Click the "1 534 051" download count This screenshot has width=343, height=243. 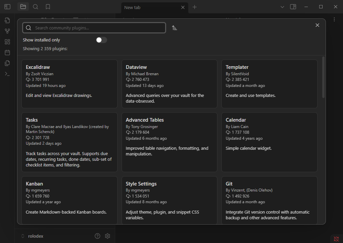pos(140,196)
